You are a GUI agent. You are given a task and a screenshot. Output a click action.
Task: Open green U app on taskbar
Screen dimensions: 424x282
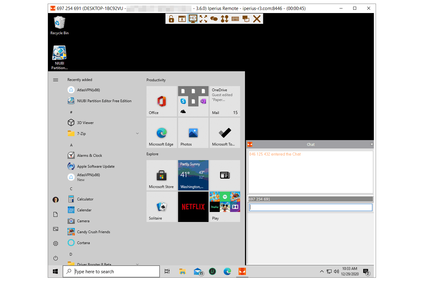[x=212, y=271]
